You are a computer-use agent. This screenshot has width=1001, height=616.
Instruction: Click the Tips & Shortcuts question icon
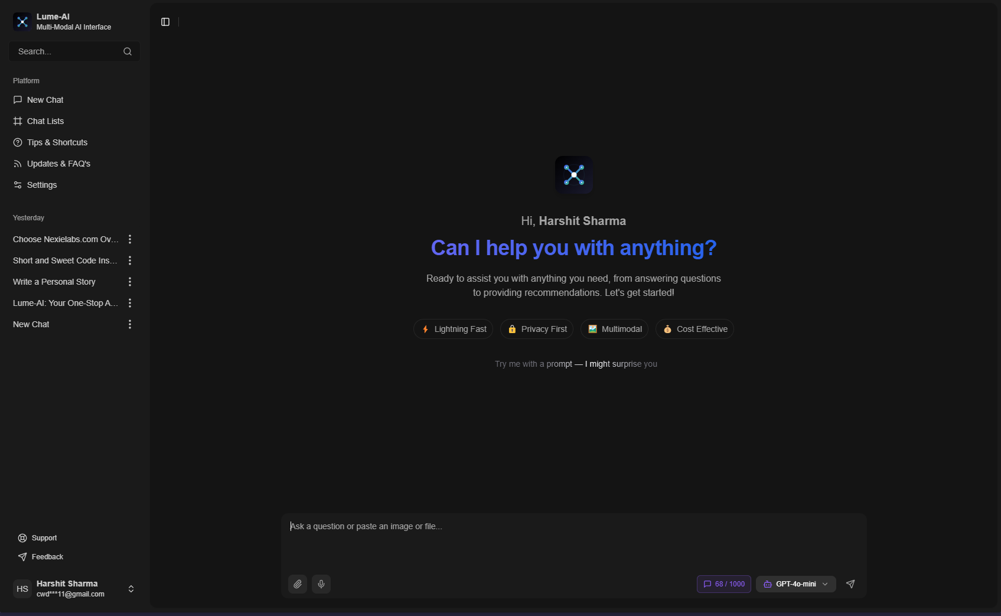point(18,142)
